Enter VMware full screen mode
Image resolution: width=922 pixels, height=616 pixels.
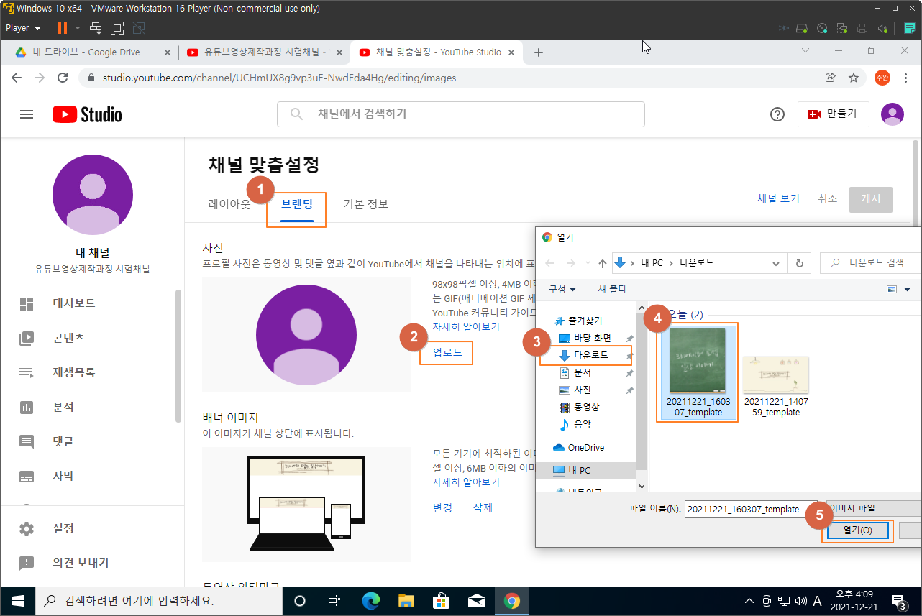point(117,28)
